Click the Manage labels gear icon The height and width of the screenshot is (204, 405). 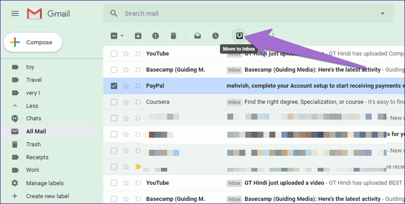pyautogui.click(x=15, y=183)
